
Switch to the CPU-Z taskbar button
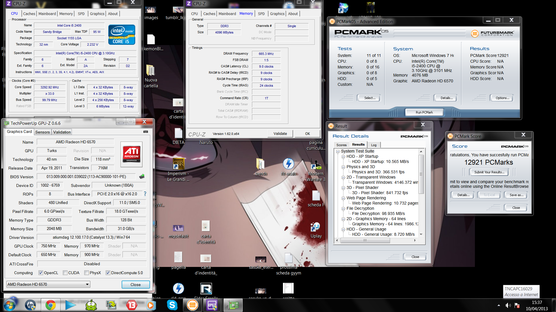[x=213, y=305]
